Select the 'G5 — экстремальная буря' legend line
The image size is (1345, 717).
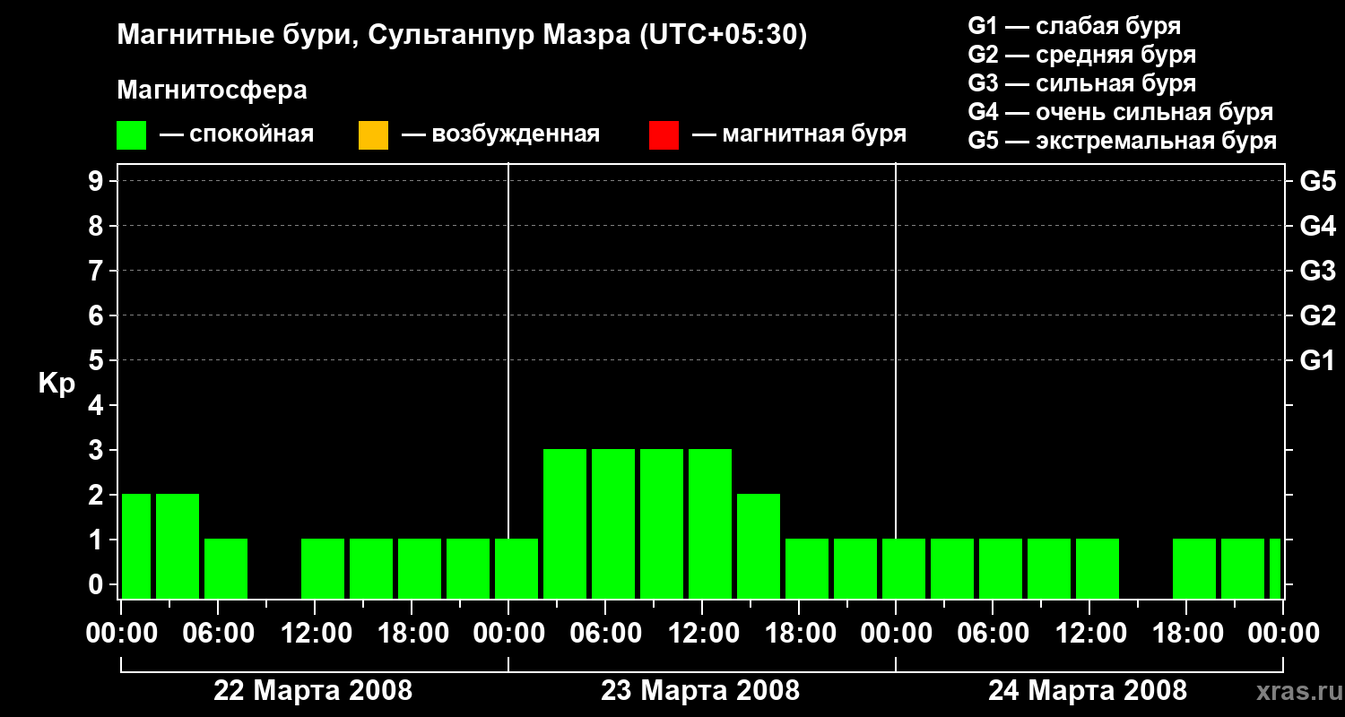point(1122,141)
